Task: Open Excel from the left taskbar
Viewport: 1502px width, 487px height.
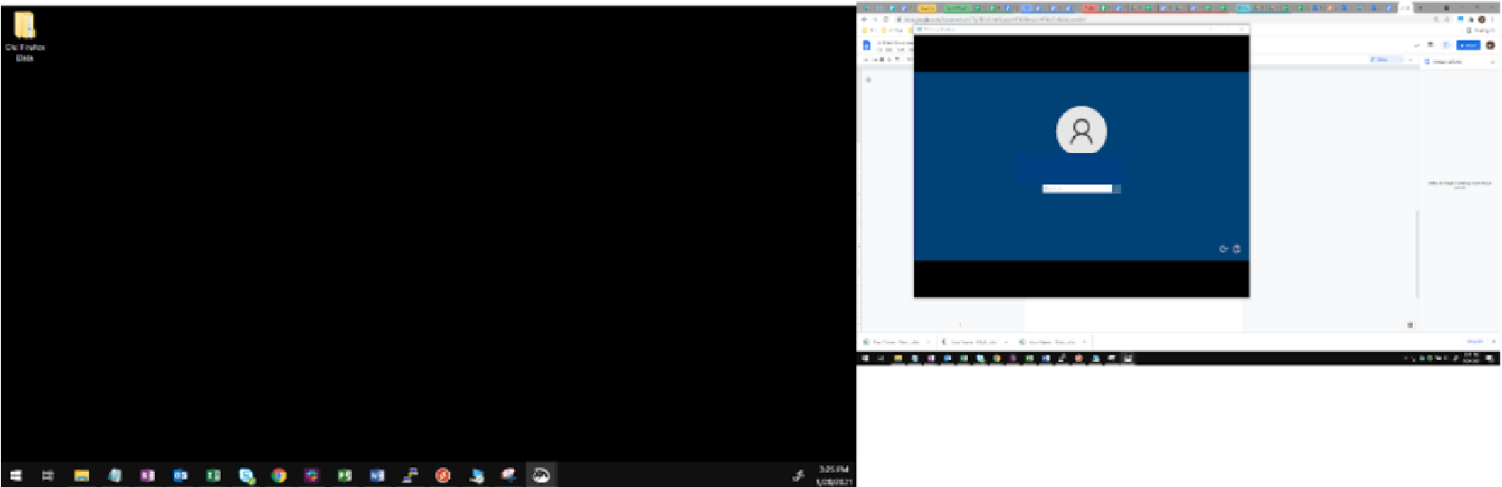Action: 213,475
